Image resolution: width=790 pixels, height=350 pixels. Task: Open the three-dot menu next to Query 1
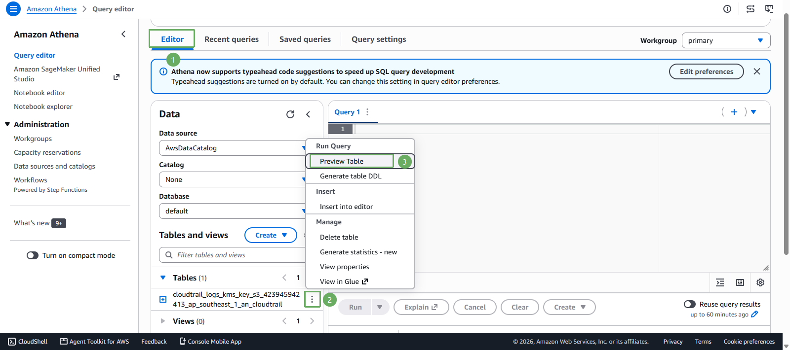367,112
